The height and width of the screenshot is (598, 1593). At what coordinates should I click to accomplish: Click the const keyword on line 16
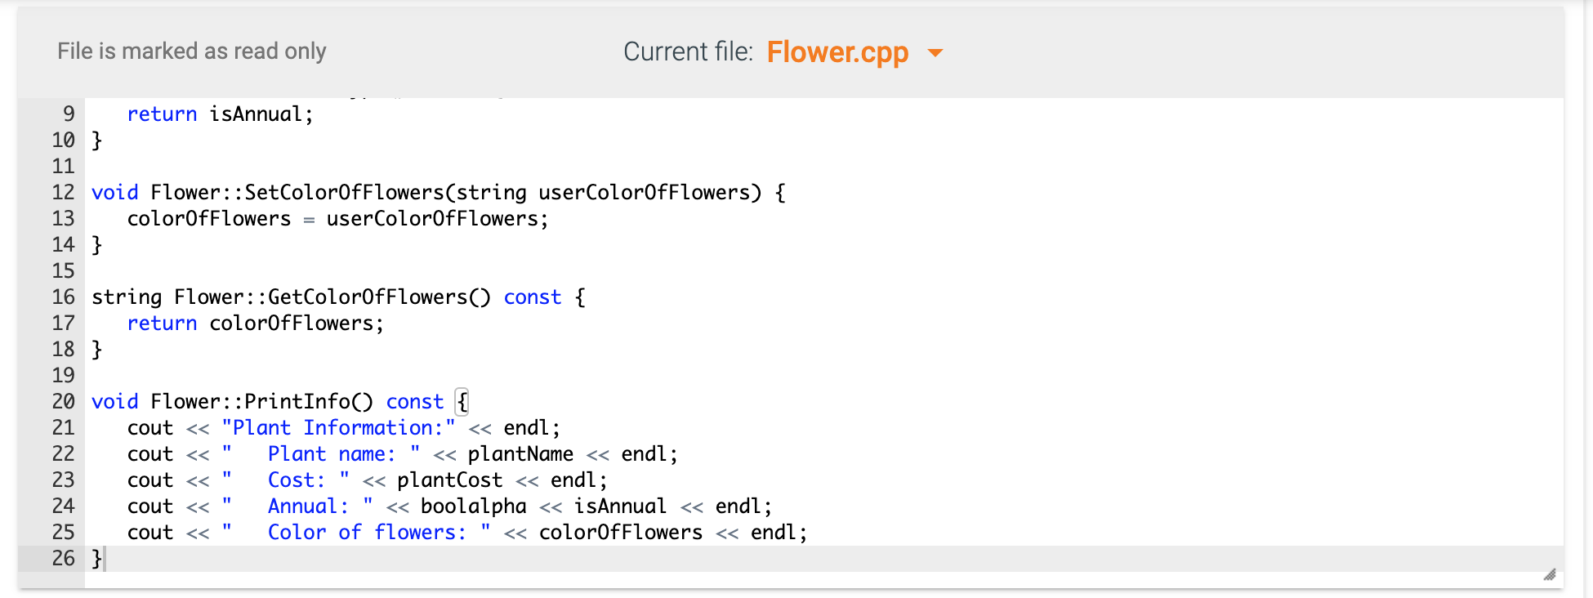pyautogui.click(x=533, y=297)
